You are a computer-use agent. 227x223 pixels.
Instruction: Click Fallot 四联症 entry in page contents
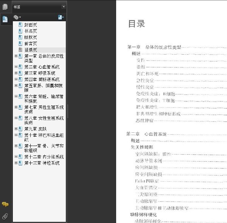[147, 181]
